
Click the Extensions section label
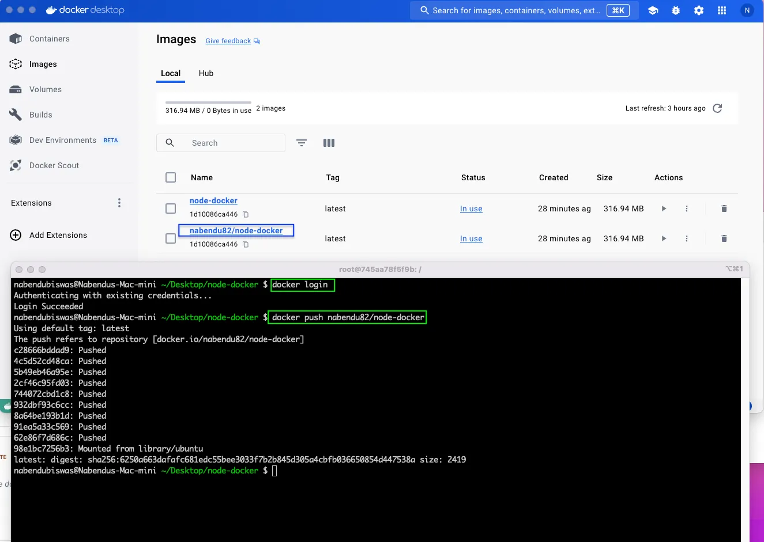tap(31, 203)
